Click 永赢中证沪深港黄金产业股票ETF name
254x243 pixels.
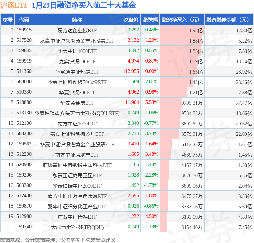click(77, 41)
